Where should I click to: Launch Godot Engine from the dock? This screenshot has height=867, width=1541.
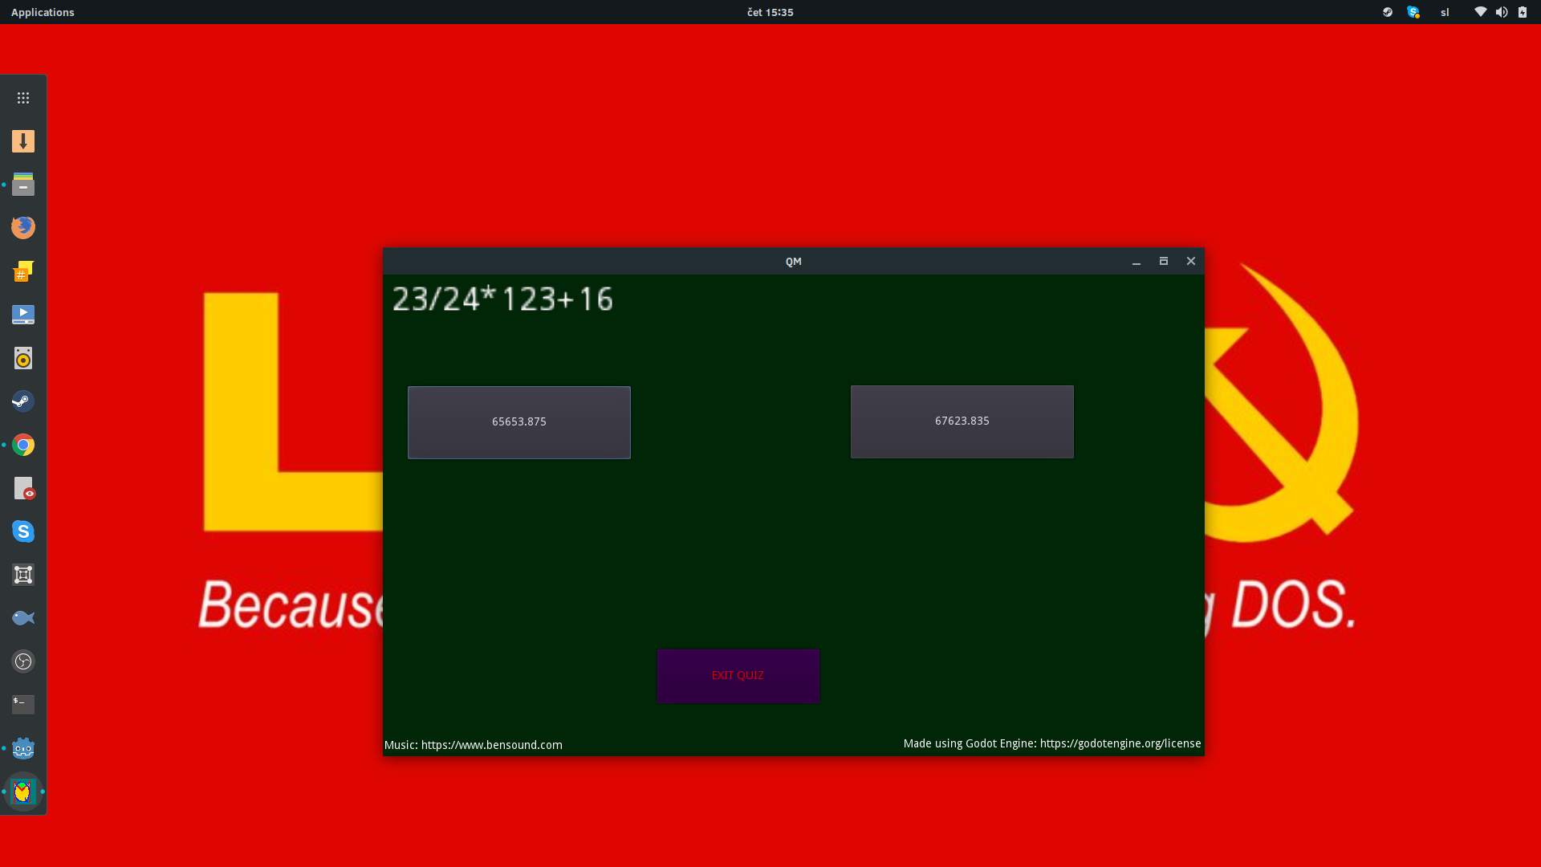point(23,748)
